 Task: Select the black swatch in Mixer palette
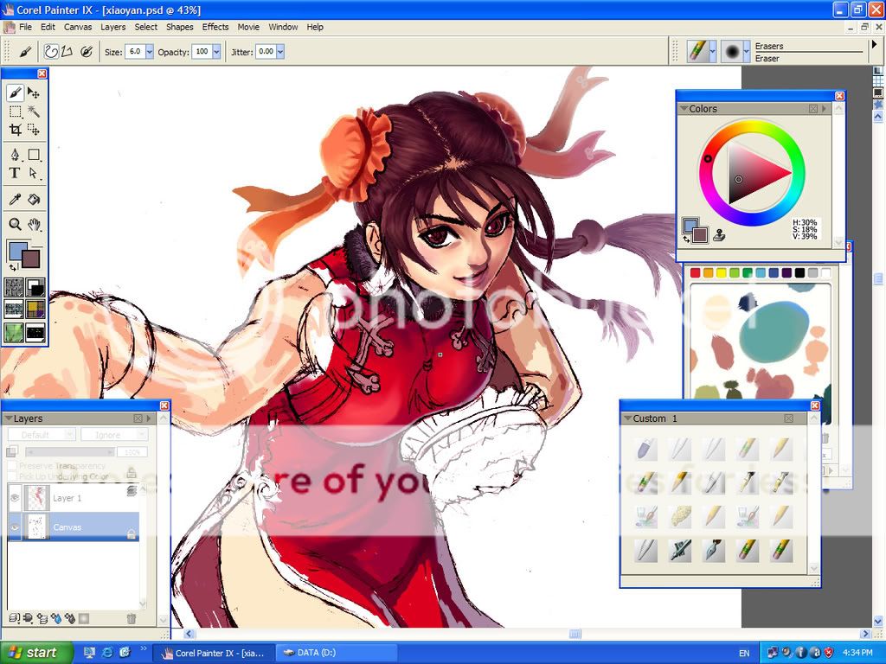click(799, 272)
